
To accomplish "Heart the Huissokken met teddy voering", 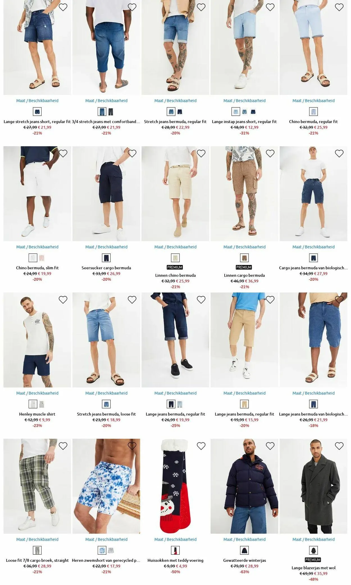I will pos(201,446).
